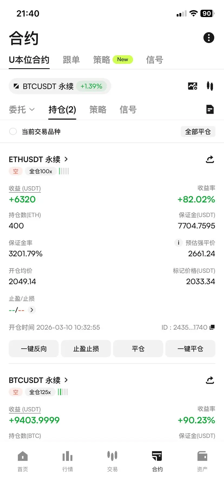Open ETHUSDT 永续 contract details chevron
The image size is (224, 485).
click(x=66, y=159)
